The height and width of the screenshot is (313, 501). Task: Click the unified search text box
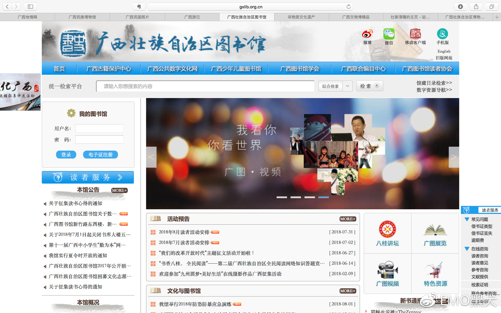[x=205, y=86]
